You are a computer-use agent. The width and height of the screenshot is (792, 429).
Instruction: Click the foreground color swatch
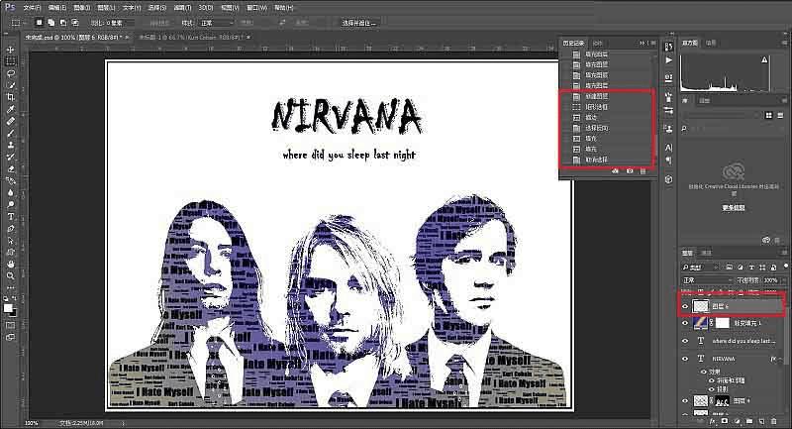(x=8, y=308)
